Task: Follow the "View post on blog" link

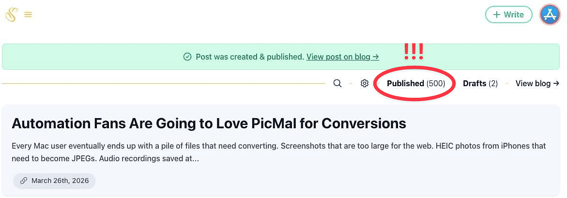Action: pyautogui.click(x=342, y=57)
